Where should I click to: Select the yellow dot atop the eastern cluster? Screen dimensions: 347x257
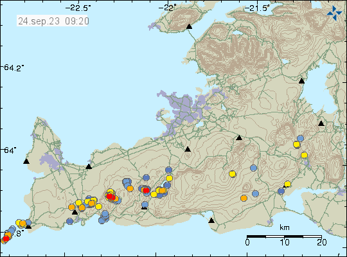(x=169, y=178)
